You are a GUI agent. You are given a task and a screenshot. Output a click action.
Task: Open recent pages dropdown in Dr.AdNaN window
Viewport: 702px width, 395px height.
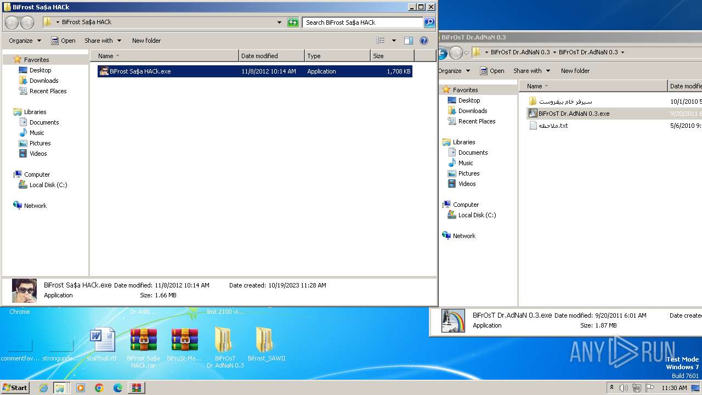(467, 53)
